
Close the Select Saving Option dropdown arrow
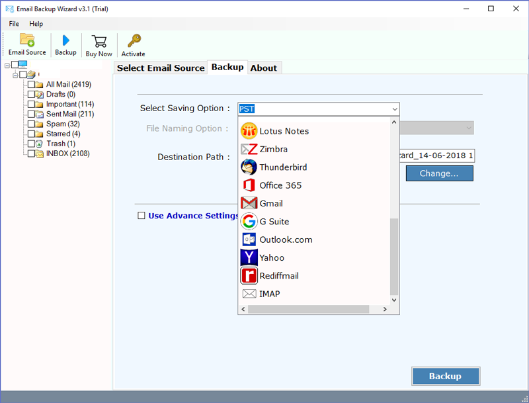(x=394, y=109)
